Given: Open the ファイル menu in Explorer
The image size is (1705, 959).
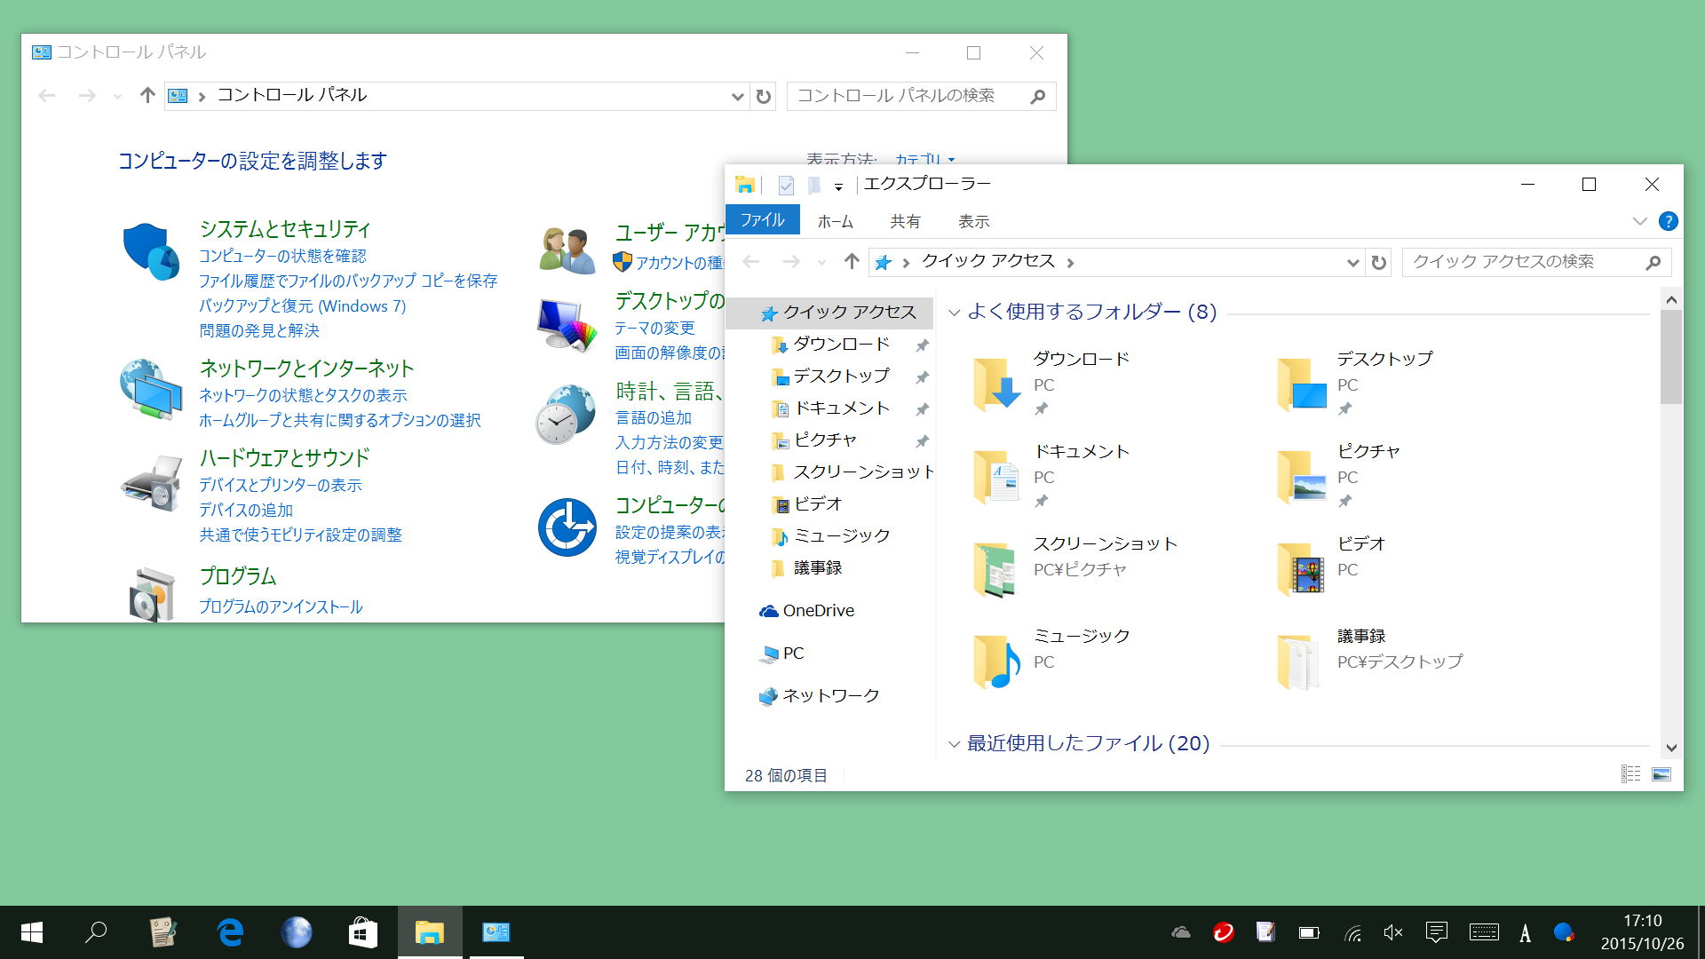Looking at the screenshot, I should (x=762, y=219).
